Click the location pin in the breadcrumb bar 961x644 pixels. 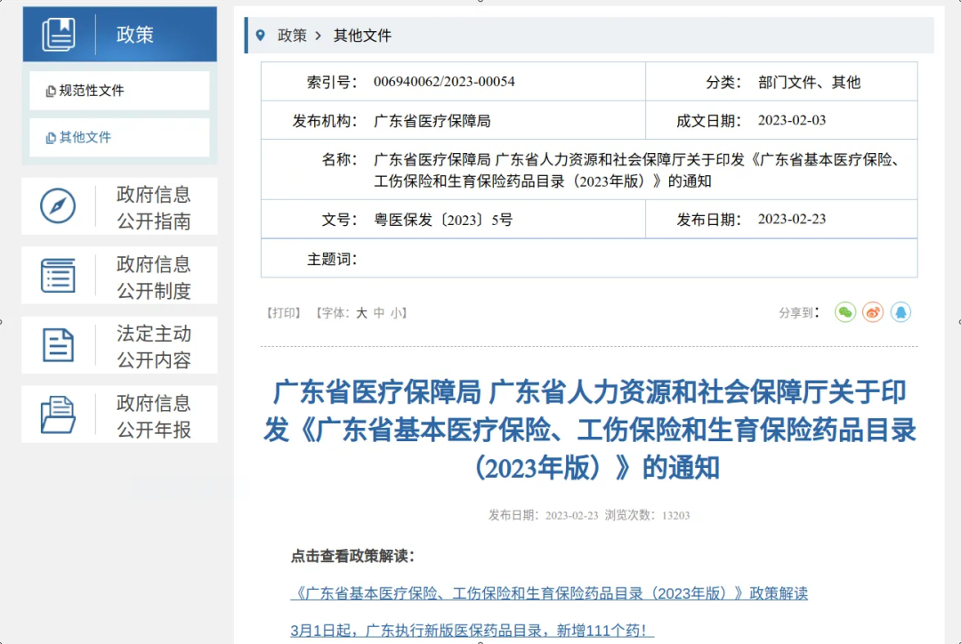coord(260,36)
